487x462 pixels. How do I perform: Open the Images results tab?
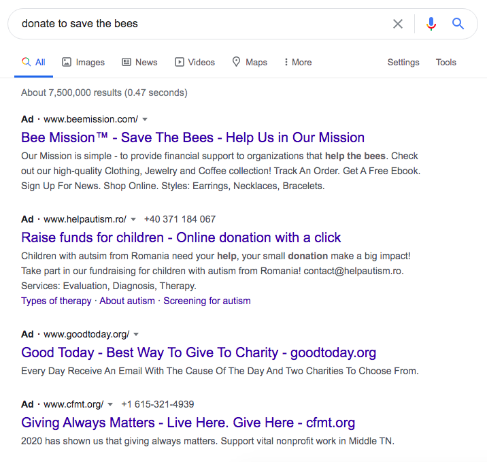(x=84, y=62)
